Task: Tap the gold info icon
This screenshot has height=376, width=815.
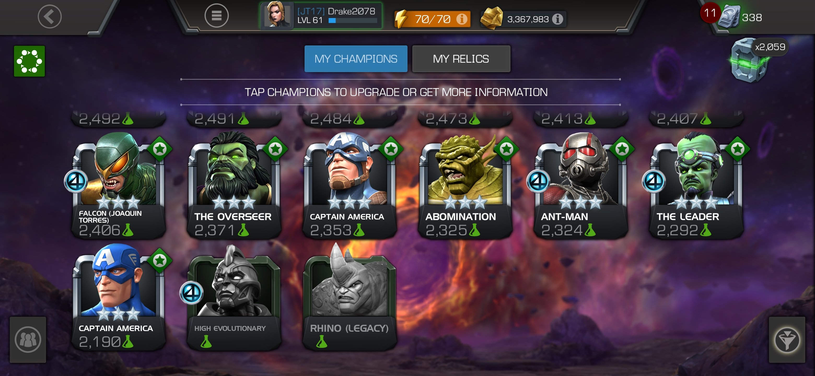Action: pos(557,19)
